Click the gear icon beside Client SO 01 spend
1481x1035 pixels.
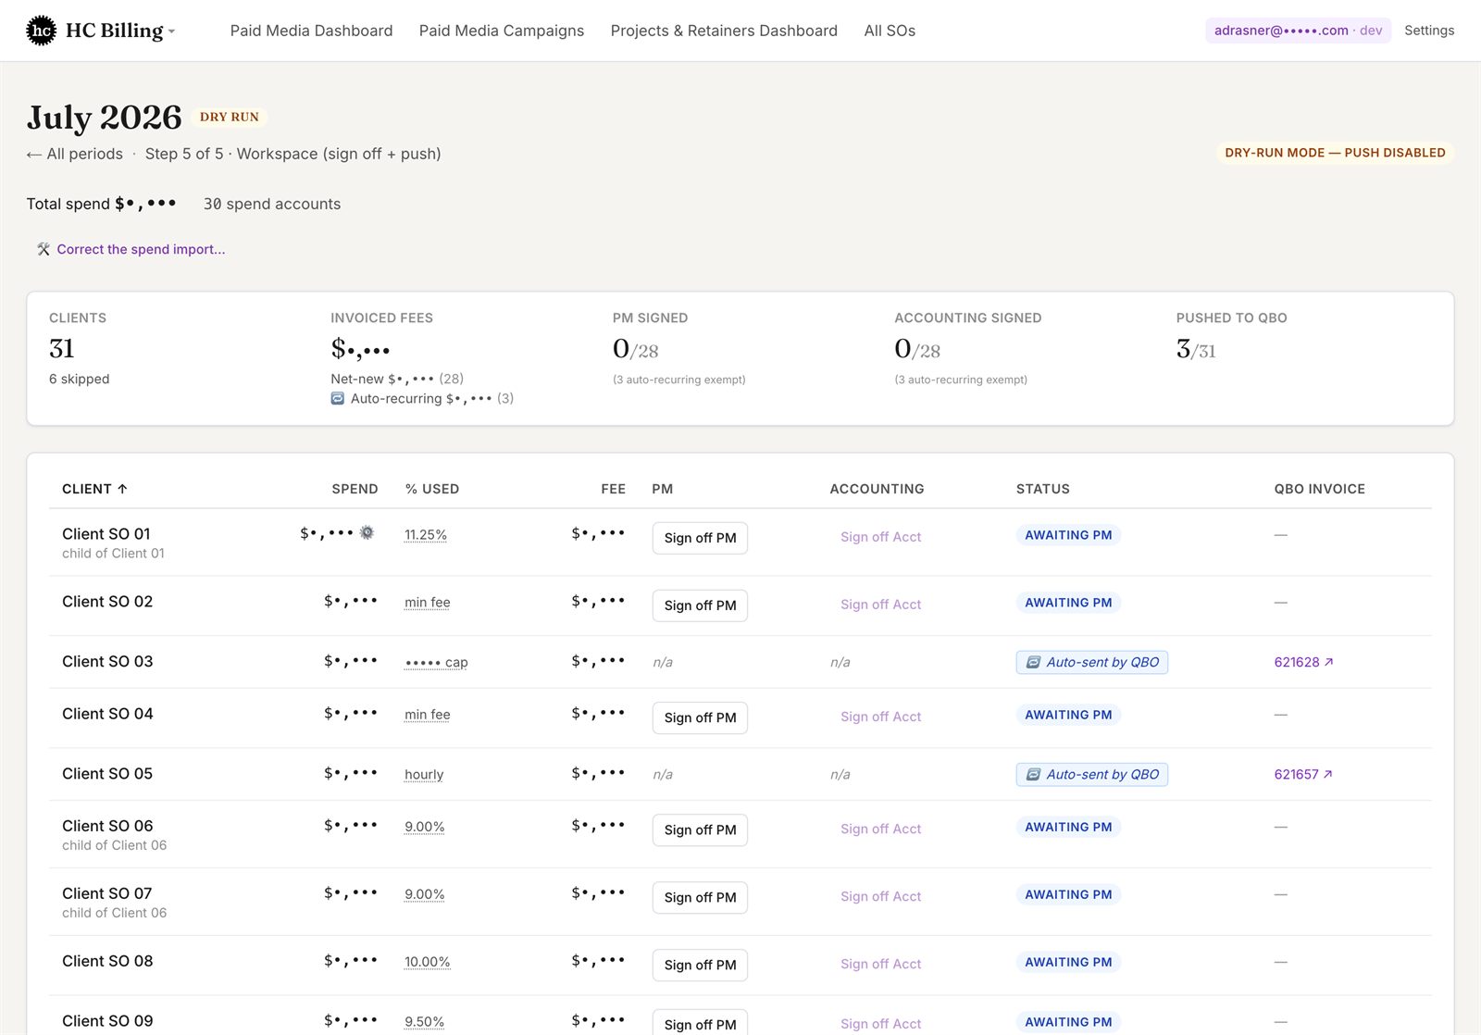[367, 532]
